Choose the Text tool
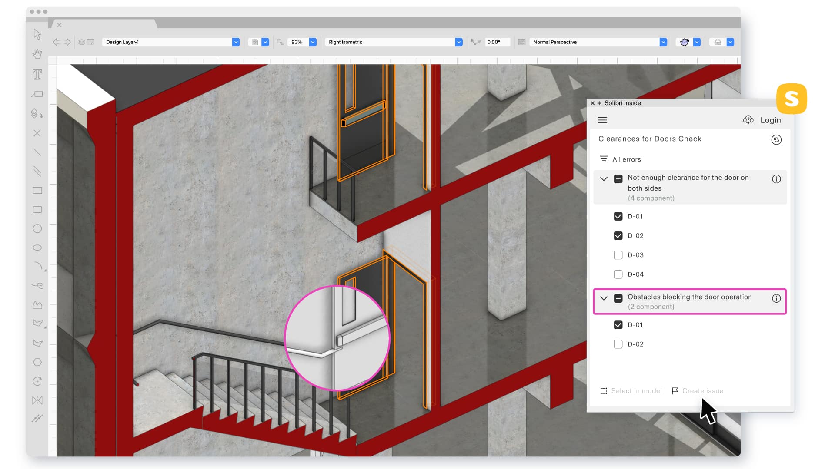 click(37, 74)
